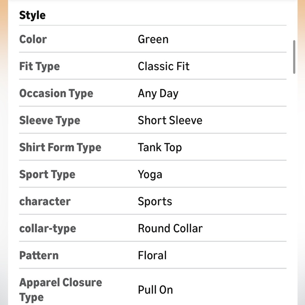Click the vertical scrollbar thumb

[294, 57]
